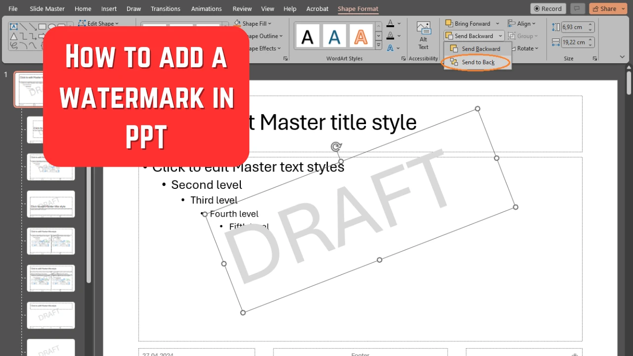Select the Text Box tool in shapes gallery

click(13, 27)
